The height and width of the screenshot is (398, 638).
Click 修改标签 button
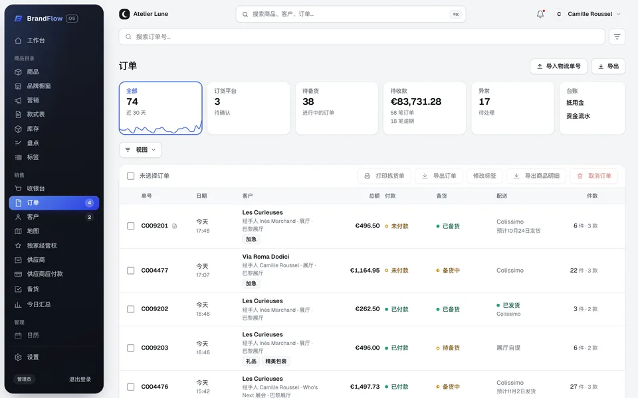(x=484, y=176)
